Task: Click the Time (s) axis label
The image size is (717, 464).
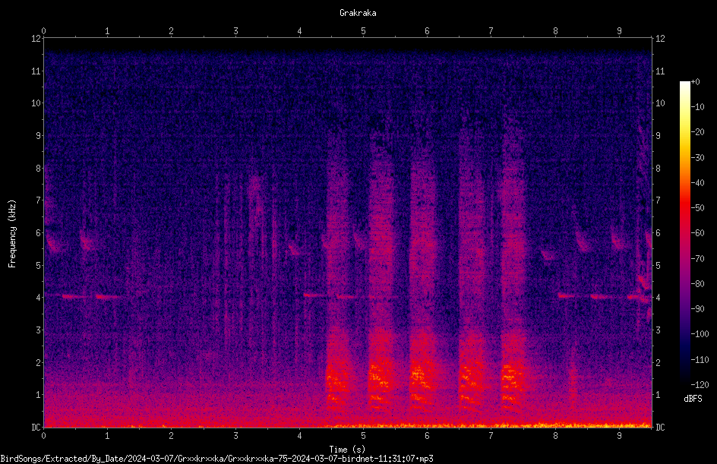Action: [347, 450]
